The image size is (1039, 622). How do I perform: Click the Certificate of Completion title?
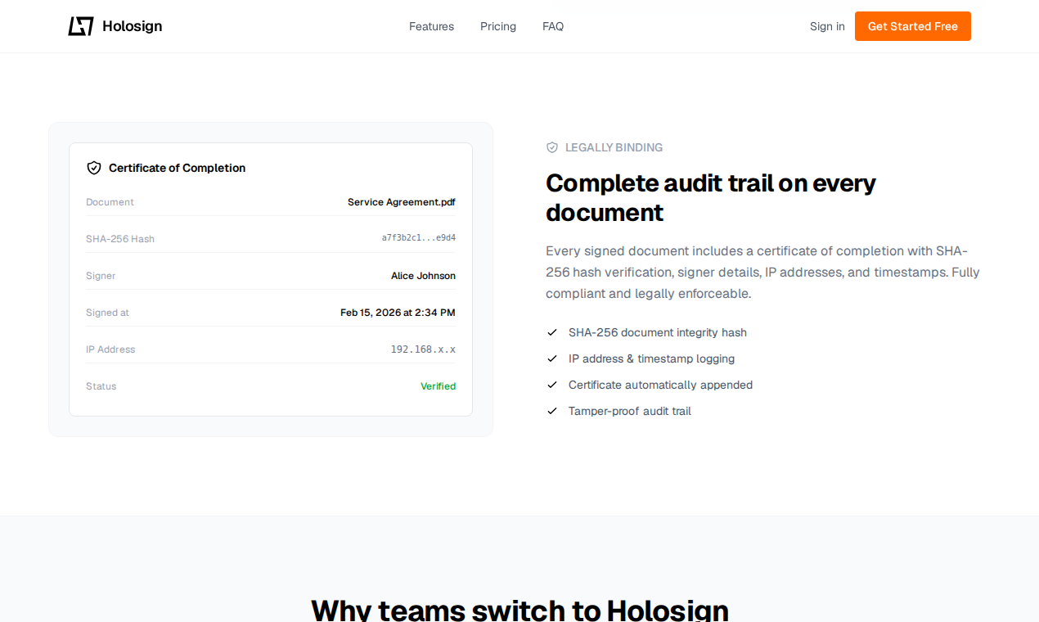(177, 168)
